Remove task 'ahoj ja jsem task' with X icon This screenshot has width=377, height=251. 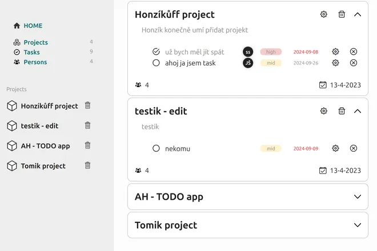(353, 63)
